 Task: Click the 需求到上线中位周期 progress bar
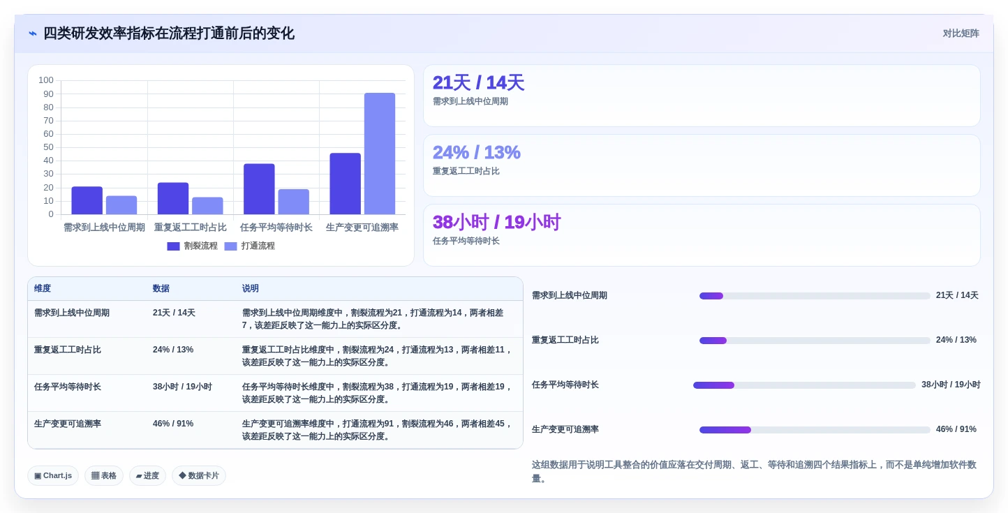tap(815, 296)
